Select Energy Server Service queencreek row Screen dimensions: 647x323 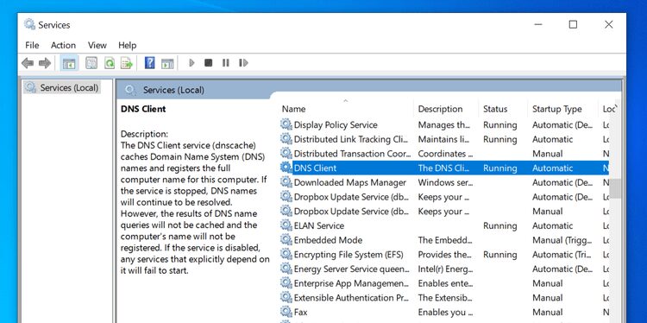444,269
